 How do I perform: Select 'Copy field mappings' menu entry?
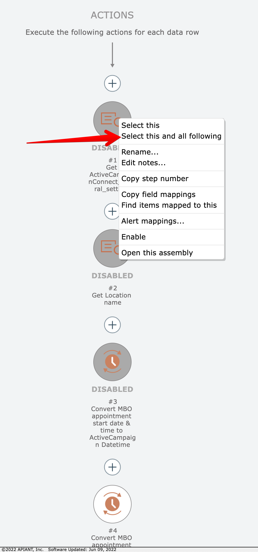(x=158, y=194)
